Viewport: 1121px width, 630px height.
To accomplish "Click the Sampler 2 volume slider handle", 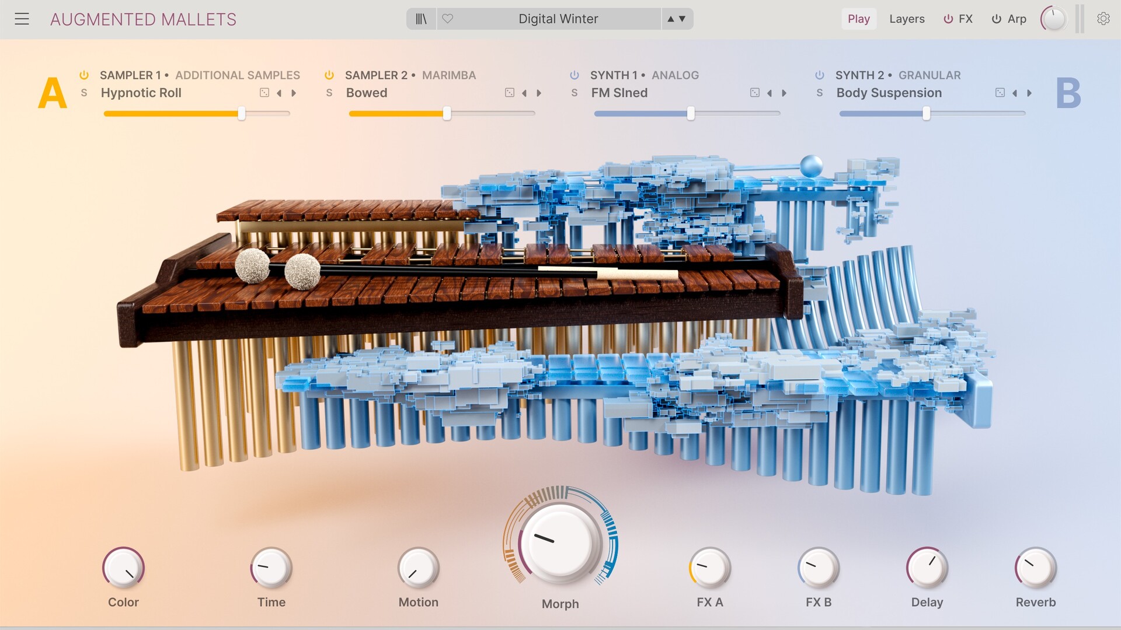I will (447, 114).
